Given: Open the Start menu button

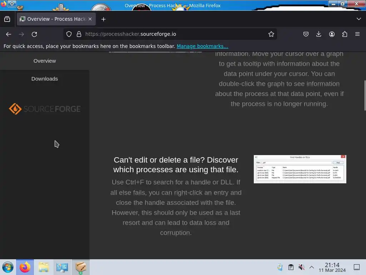Looking at the screenshot, I should 8,267.
